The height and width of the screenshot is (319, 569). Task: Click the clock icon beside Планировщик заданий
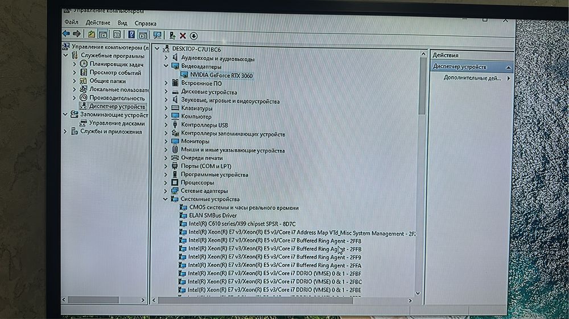84,64
